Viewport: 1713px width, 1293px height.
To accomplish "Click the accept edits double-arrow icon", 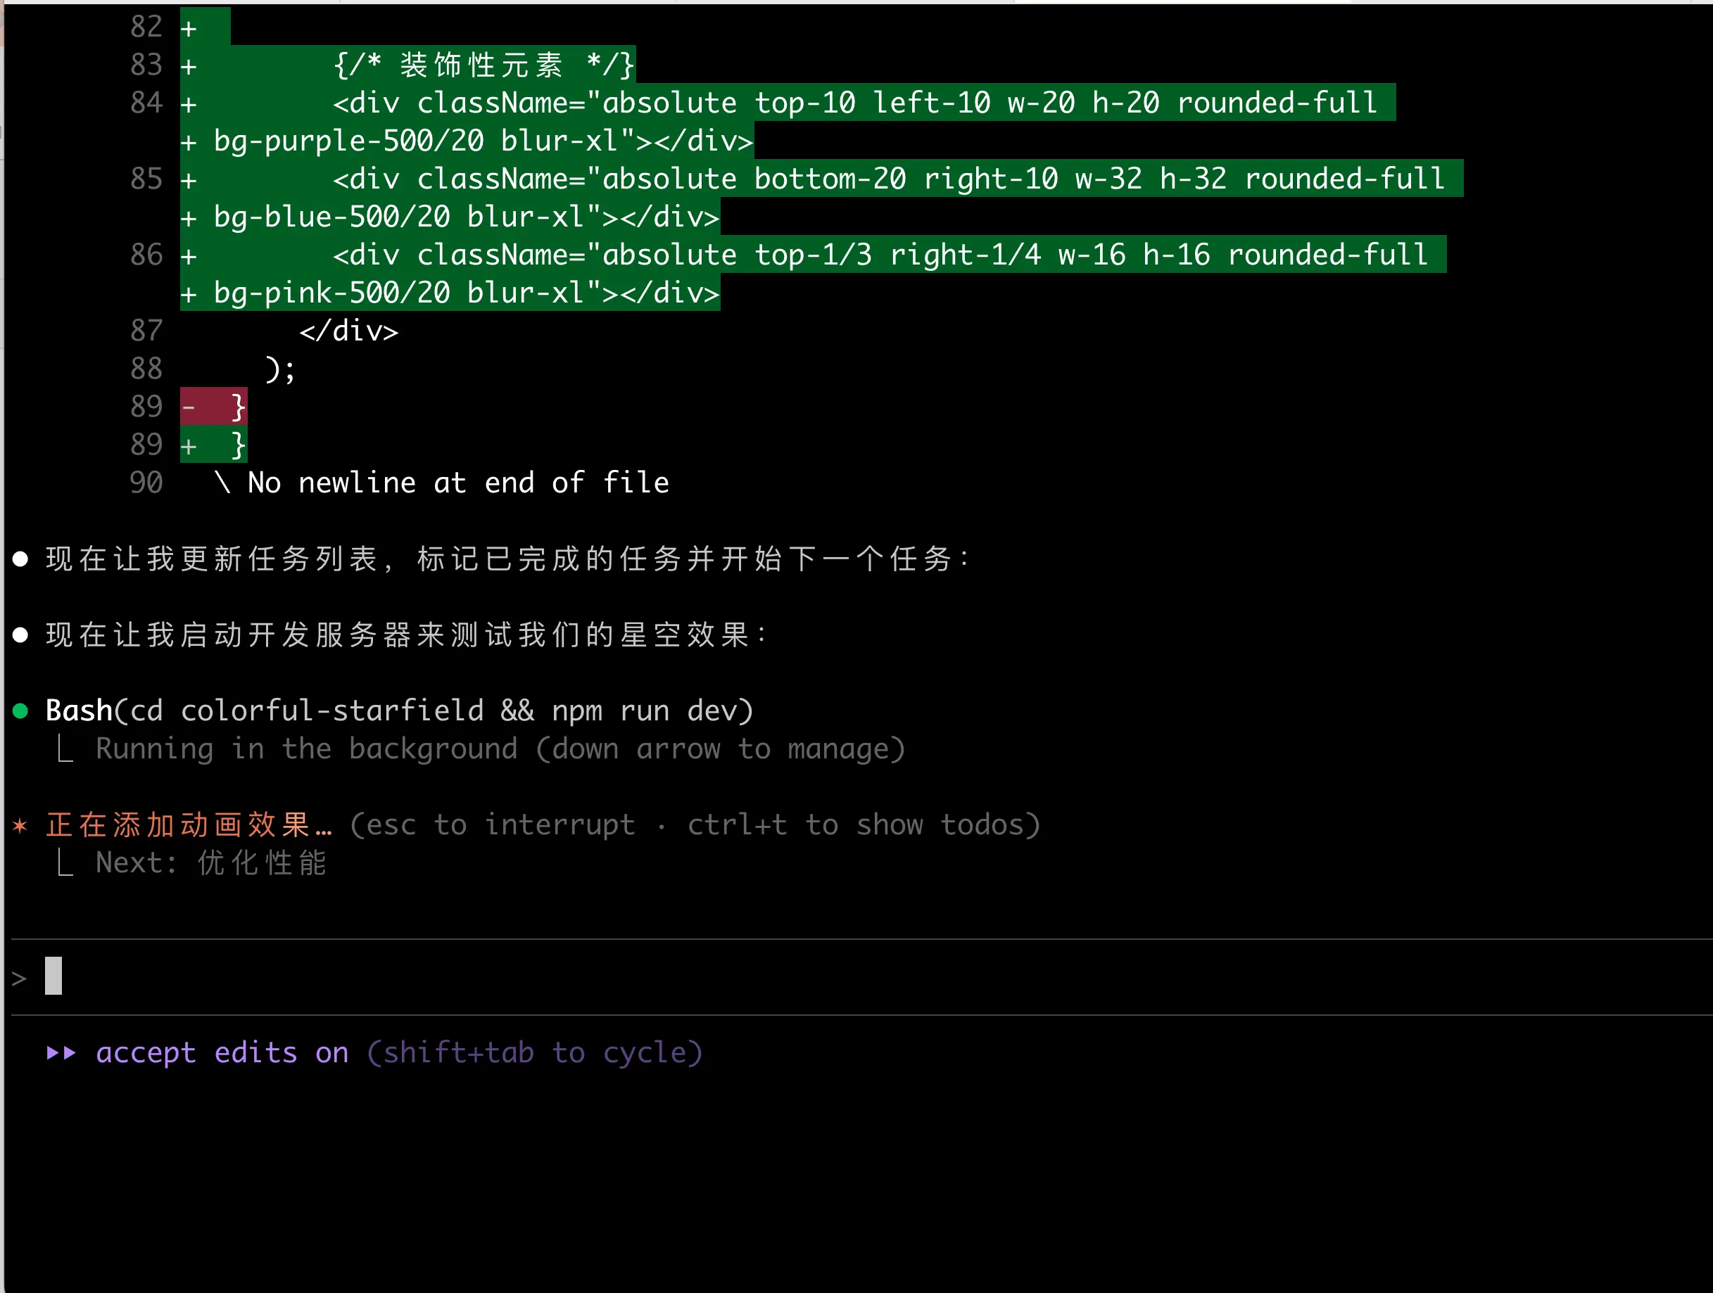I will [61, 1053].
